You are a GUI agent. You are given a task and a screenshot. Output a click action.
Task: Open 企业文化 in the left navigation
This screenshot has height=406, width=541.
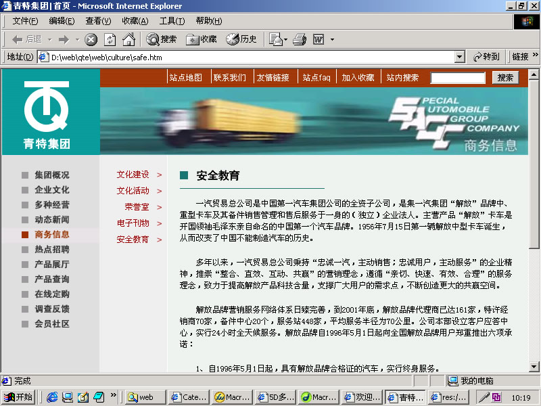click(x=52, y=190)
